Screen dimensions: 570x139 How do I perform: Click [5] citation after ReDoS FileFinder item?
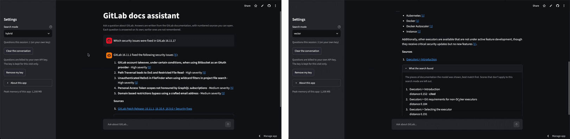[136, 83]
